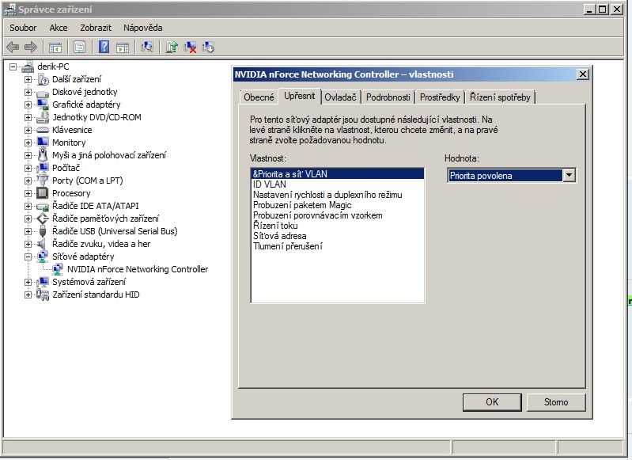Click the Disable device toolbar icon

tap(208, 48)
